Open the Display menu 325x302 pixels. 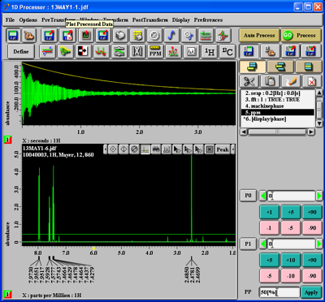[x=181, y=20]
